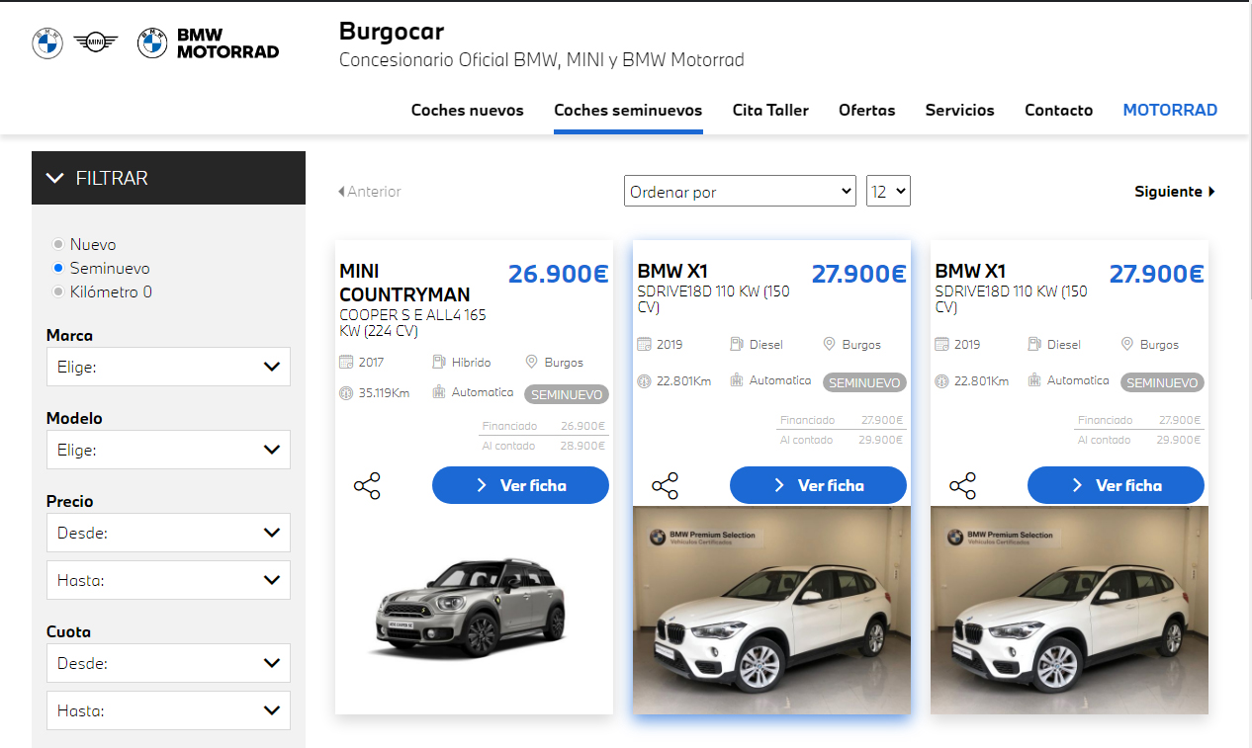Open the Cuota Desde dropdown
Image resolution: width=1252 pixels, height=748 pixels.
click(168, 663)
